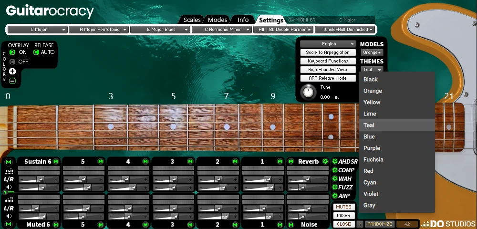
Task: Mute Sustain string 1 channel
Action: pos(280,161)
